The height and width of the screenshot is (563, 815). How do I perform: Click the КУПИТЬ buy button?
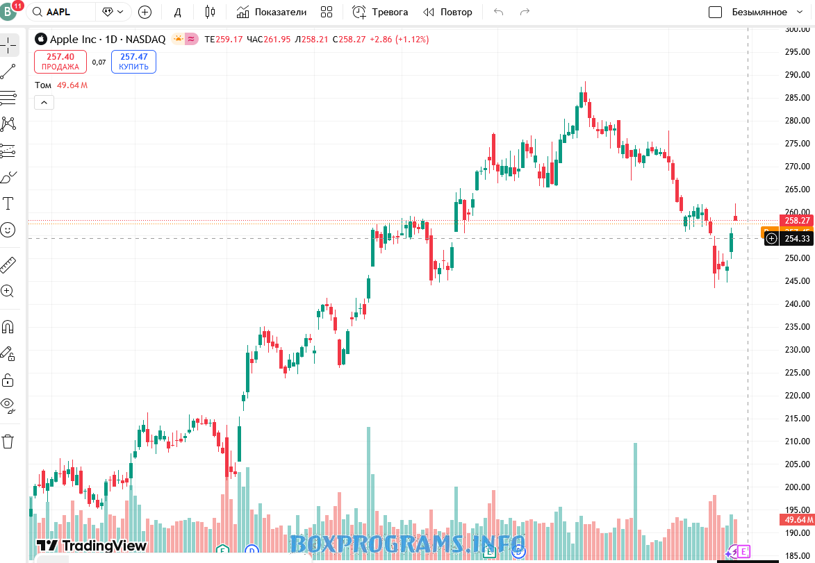click(x=133, y=62)
